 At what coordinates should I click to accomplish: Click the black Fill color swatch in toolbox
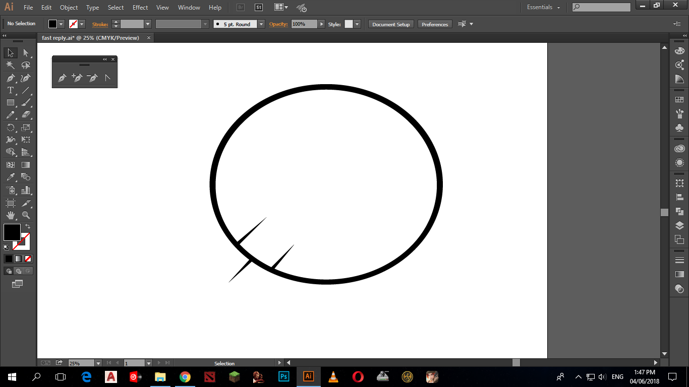(x=12, y=232)
